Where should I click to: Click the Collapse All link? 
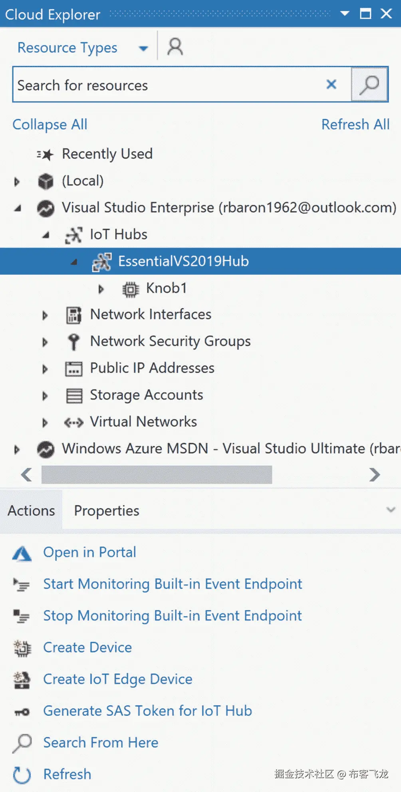click(x=50, y=125)
